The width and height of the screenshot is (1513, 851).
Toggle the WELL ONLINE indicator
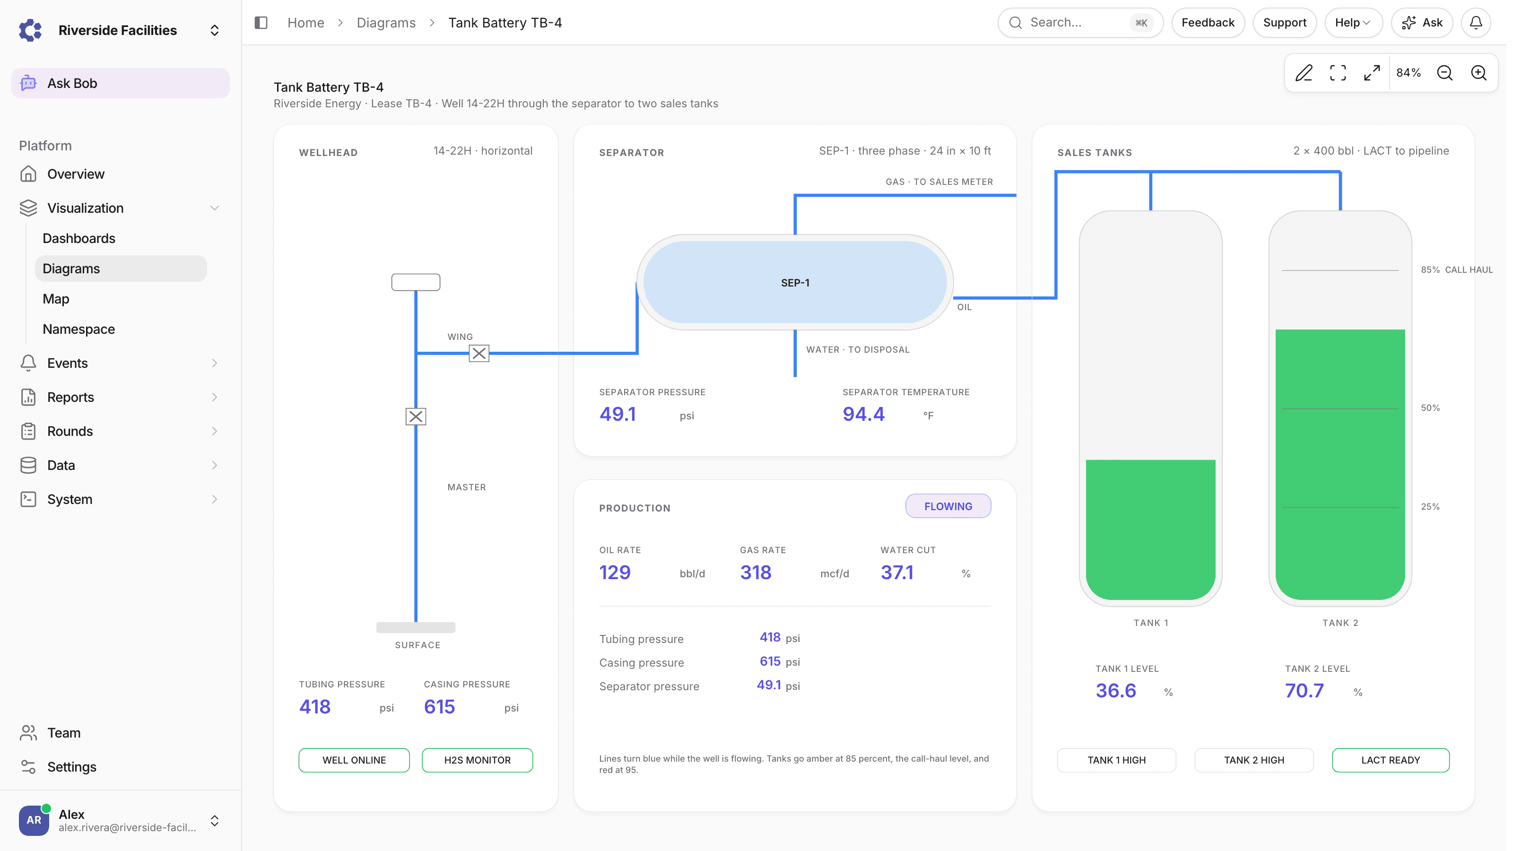pos(354,760)
